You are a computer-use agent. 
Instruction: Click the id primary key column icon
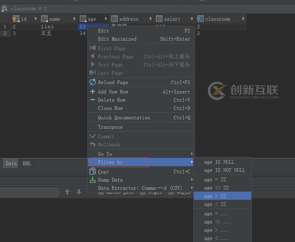coord(16,19)
